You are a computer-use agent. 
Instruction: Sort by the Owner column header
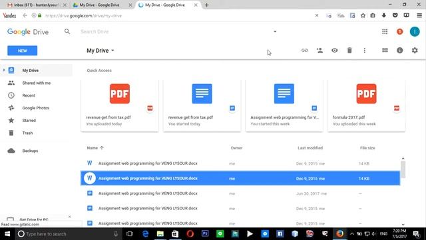pos(236,148)
